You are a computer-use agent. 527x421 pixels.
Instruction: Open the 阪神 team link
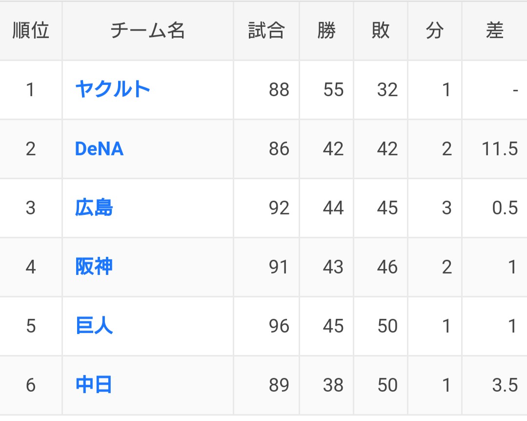coord(94,267)
